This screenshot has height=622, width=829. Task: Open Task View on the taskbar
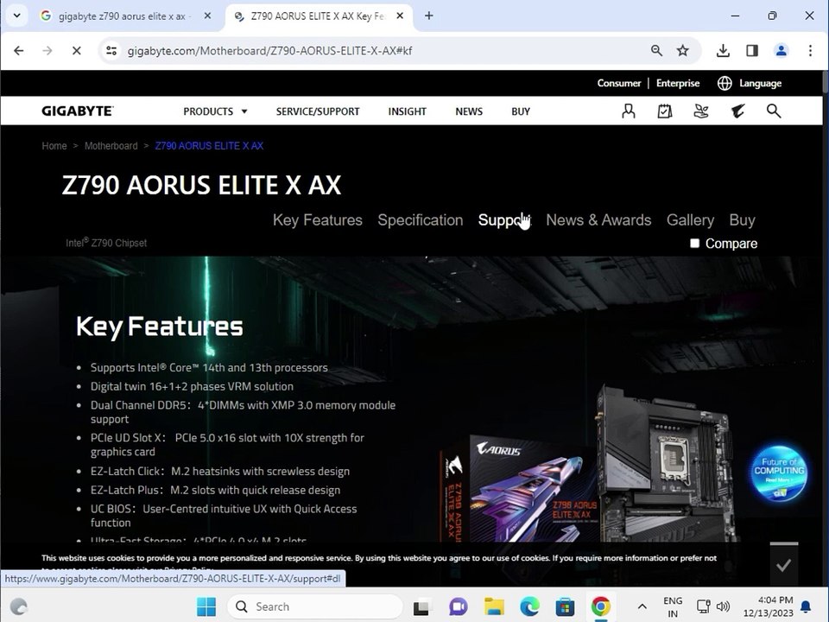click(421, 606)
